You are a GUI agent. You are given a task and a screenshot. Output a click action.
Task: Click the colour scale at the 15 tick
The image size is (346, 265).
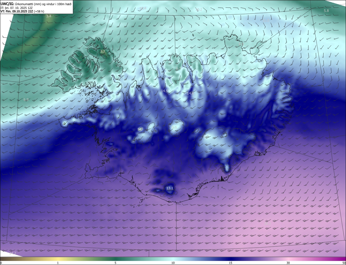click(x=231, y=263)
